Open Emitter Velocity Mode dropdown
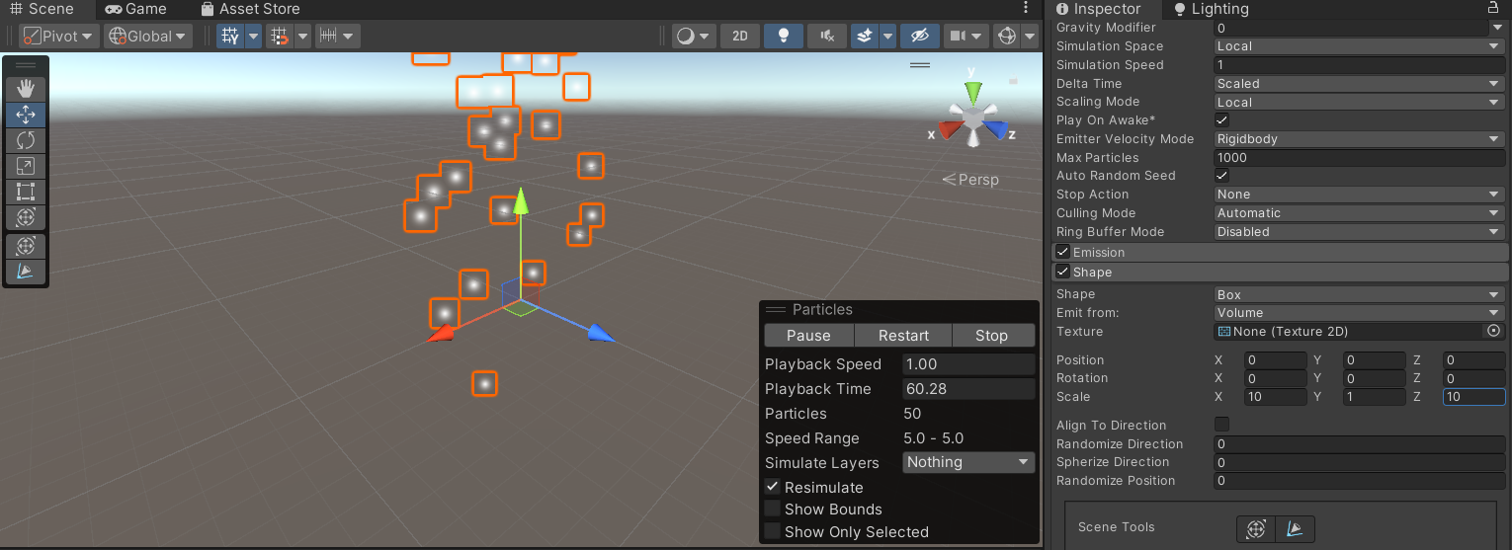1512x550 pixels. pyautogui.click(x=1358, y=139)
